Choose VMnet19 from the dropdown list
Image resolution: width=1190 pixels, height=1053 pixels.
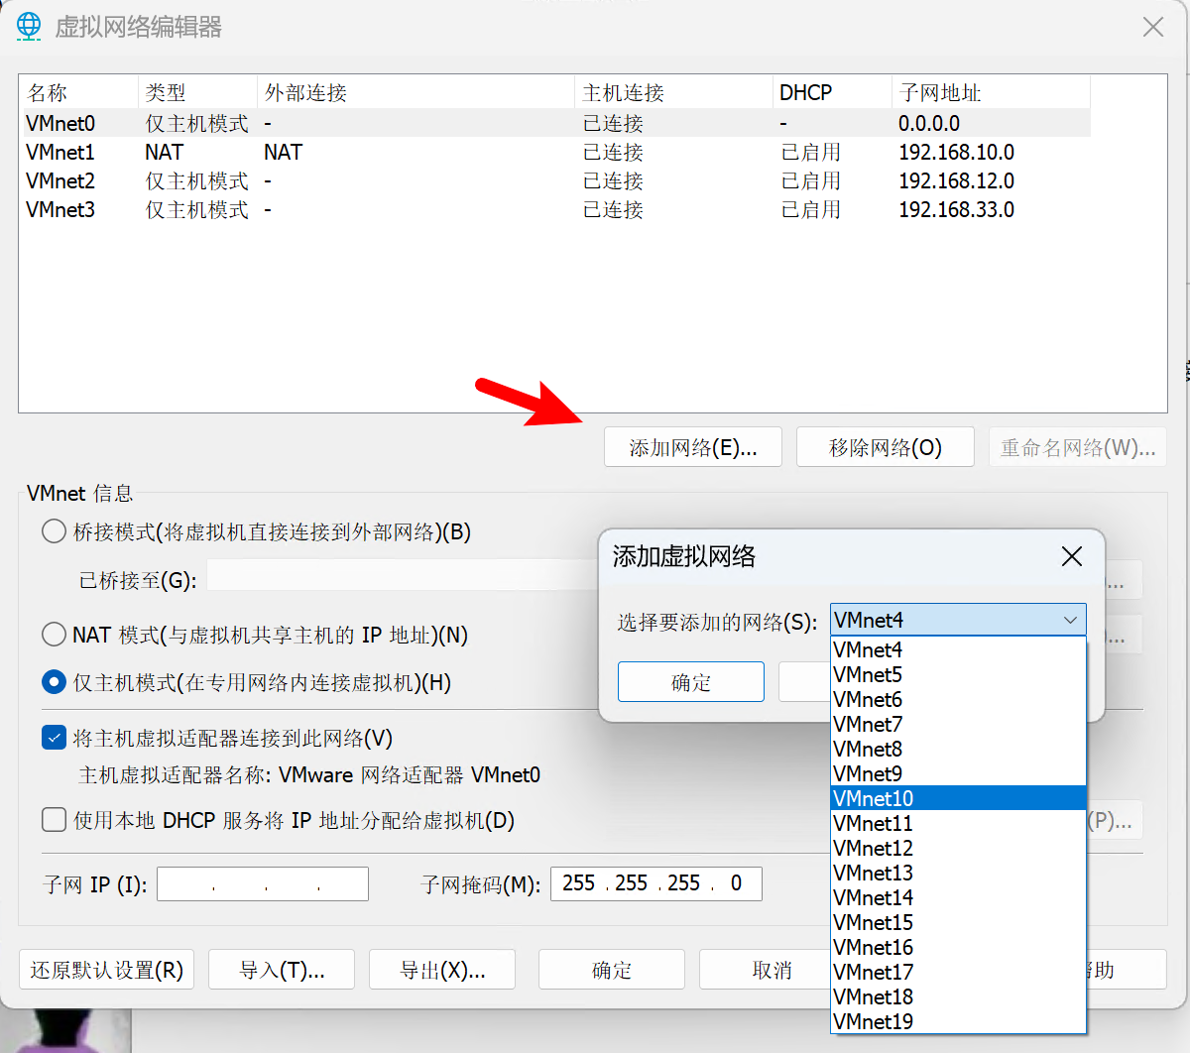tap(958, 1021)
